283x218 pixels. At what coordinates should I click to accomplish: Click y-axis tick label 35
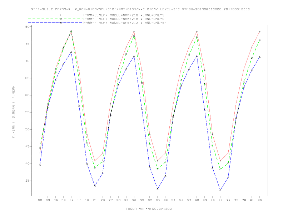[28, 181]
